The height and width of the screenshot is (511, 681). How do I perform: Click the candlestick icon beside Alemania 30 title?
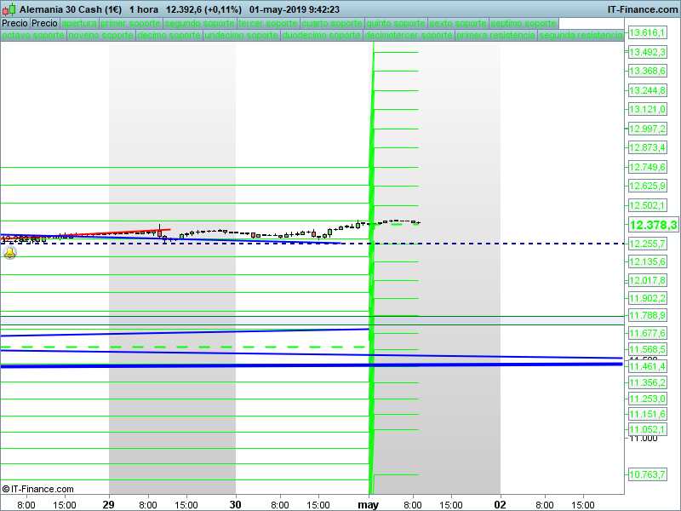coord(9,9)
